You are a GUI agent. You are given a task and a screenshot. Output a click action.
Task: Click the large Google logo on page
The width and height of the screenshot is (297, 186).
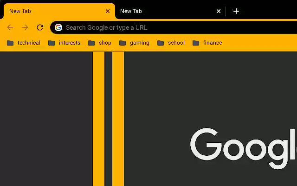244,148
